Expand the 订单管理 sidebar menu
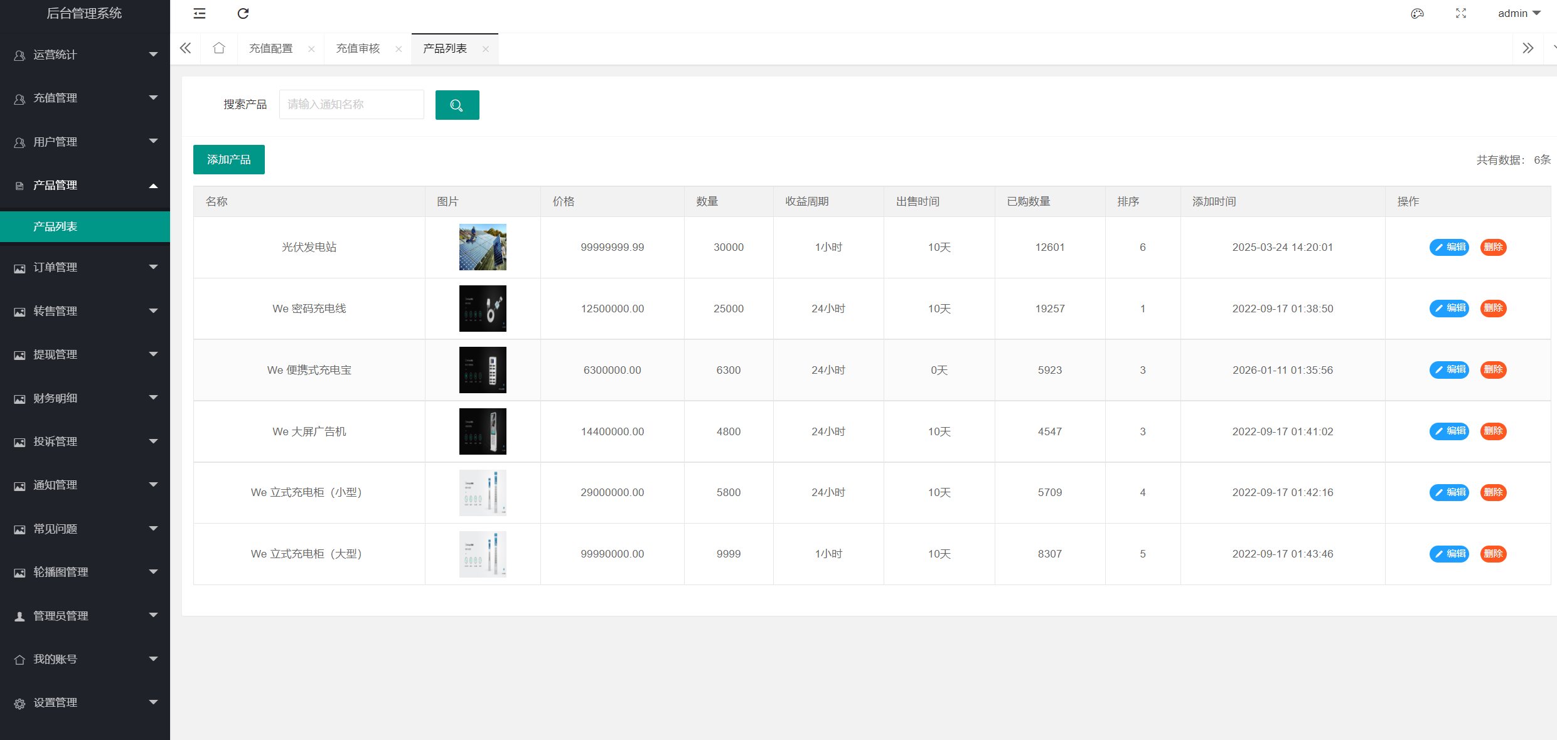1557x740 pixels. pyautogui.click(x=85, y=267)
